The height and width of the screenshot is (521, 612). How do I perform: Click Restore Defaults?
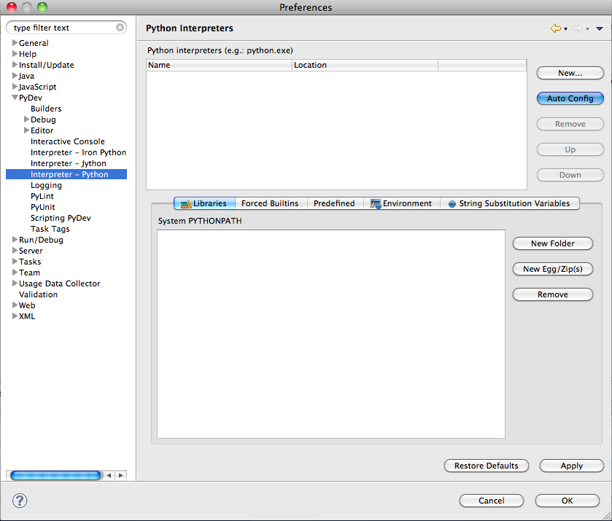click(486, 466)
